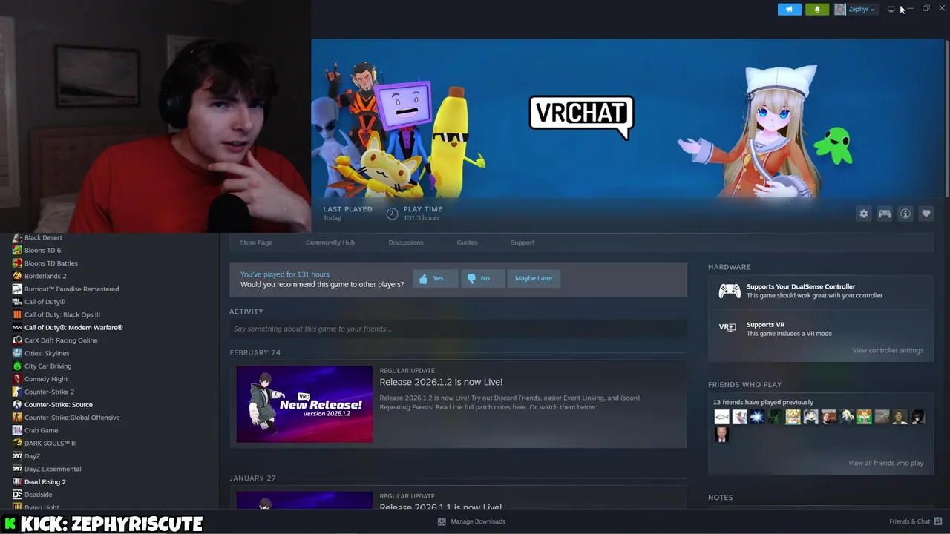The width and height of the screenshot is (950, 534).
Task: Open the Friends & Chat label
Action: [910, 521]
